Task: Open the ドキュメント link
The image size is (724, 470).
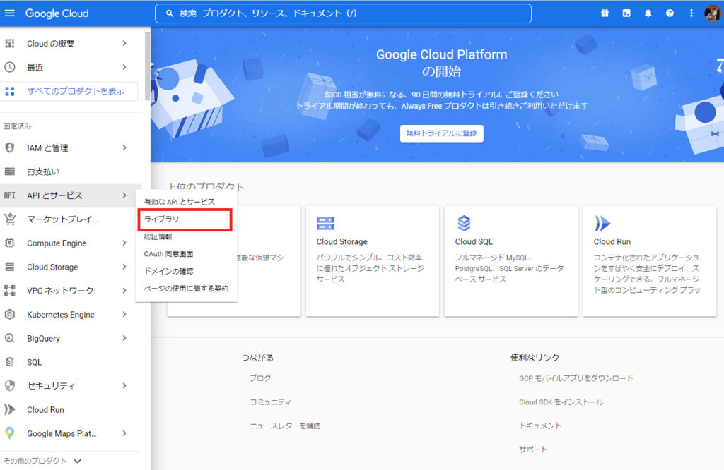Action: [540, 426]
